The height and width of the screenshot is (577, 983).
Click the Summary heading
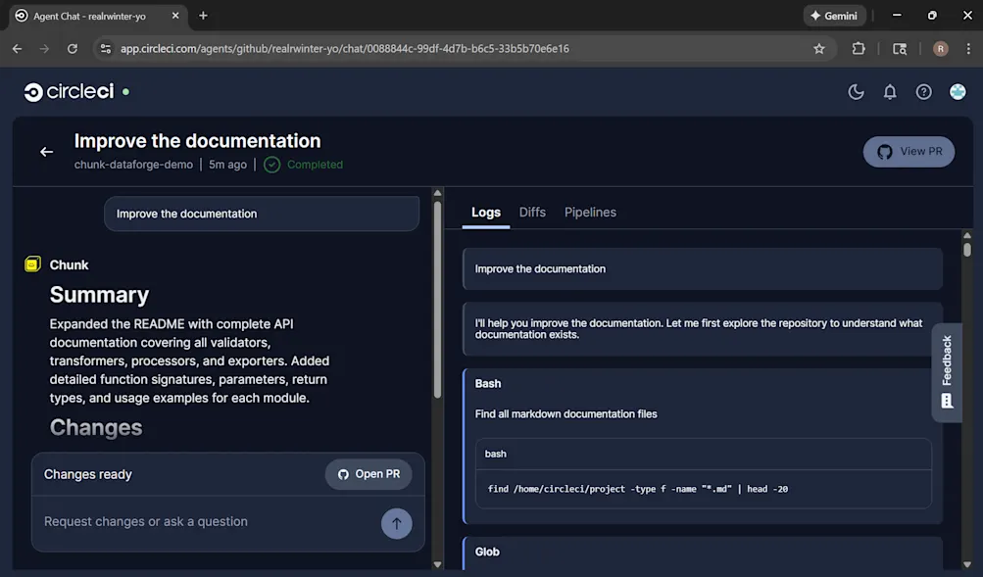tap(99, 295)
